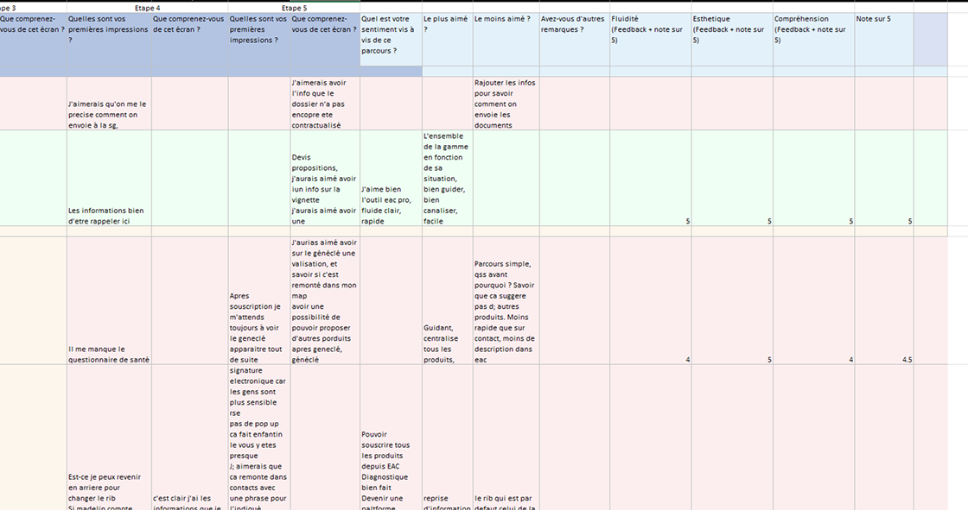968x510 pixels.
Task: Click cell 'J'aime bien l'outil eac pro, fluide clair, rapide'
Action: [392, 179]
